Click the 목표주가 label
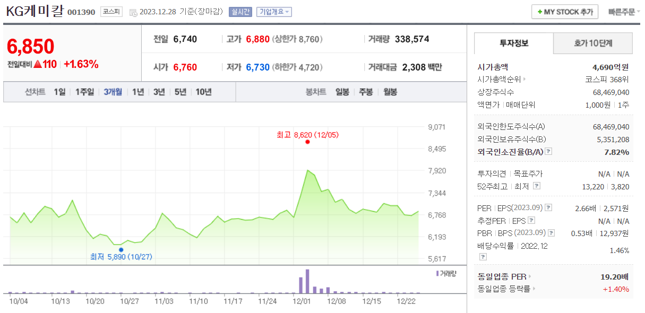 pyautogui.click(x=528, y=173)
